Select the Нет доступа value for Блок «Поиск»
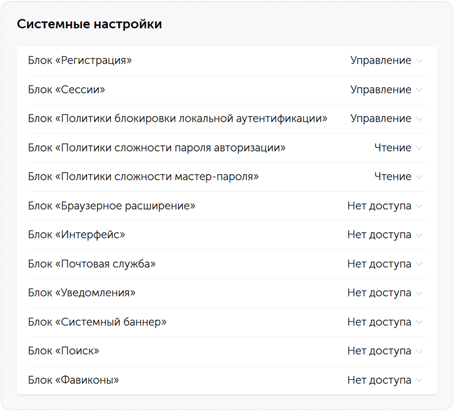This screenshot has height=411, width=454. 379,351
